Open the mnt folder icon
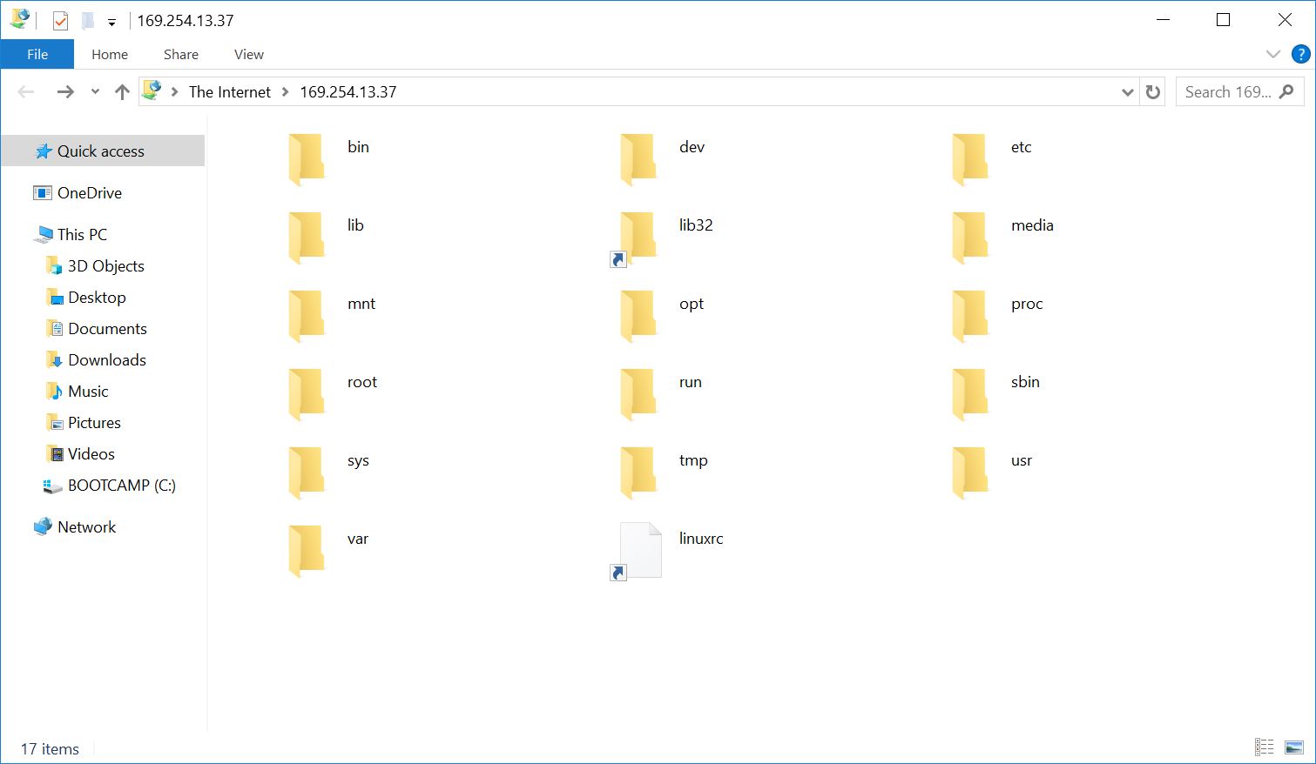This screenshot has width=1316, height=764. click(307, 316)
